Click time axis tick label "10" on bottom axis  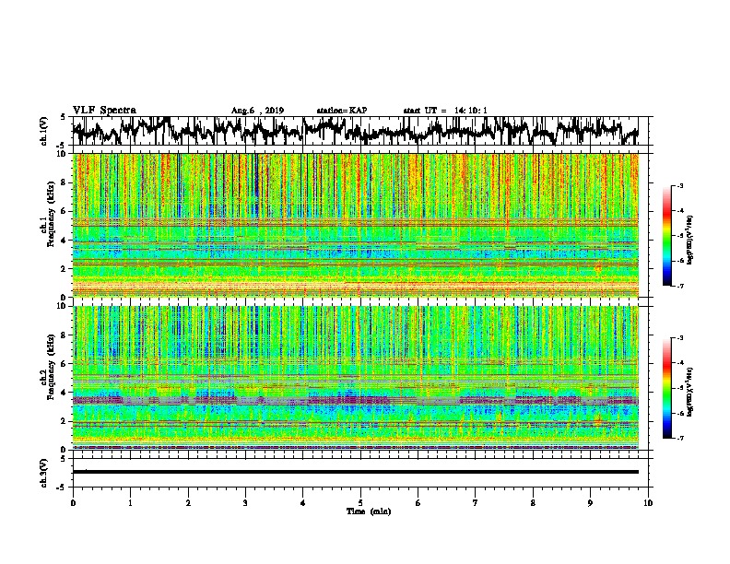click(648, 503)
